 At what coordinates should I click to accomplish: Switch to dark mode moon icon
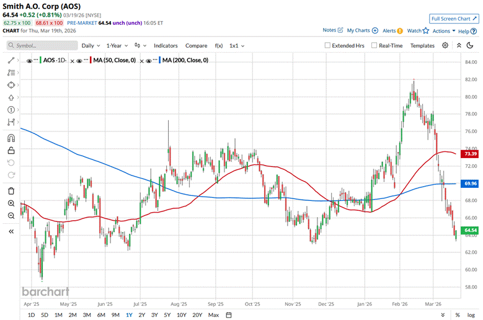[470, 46]
